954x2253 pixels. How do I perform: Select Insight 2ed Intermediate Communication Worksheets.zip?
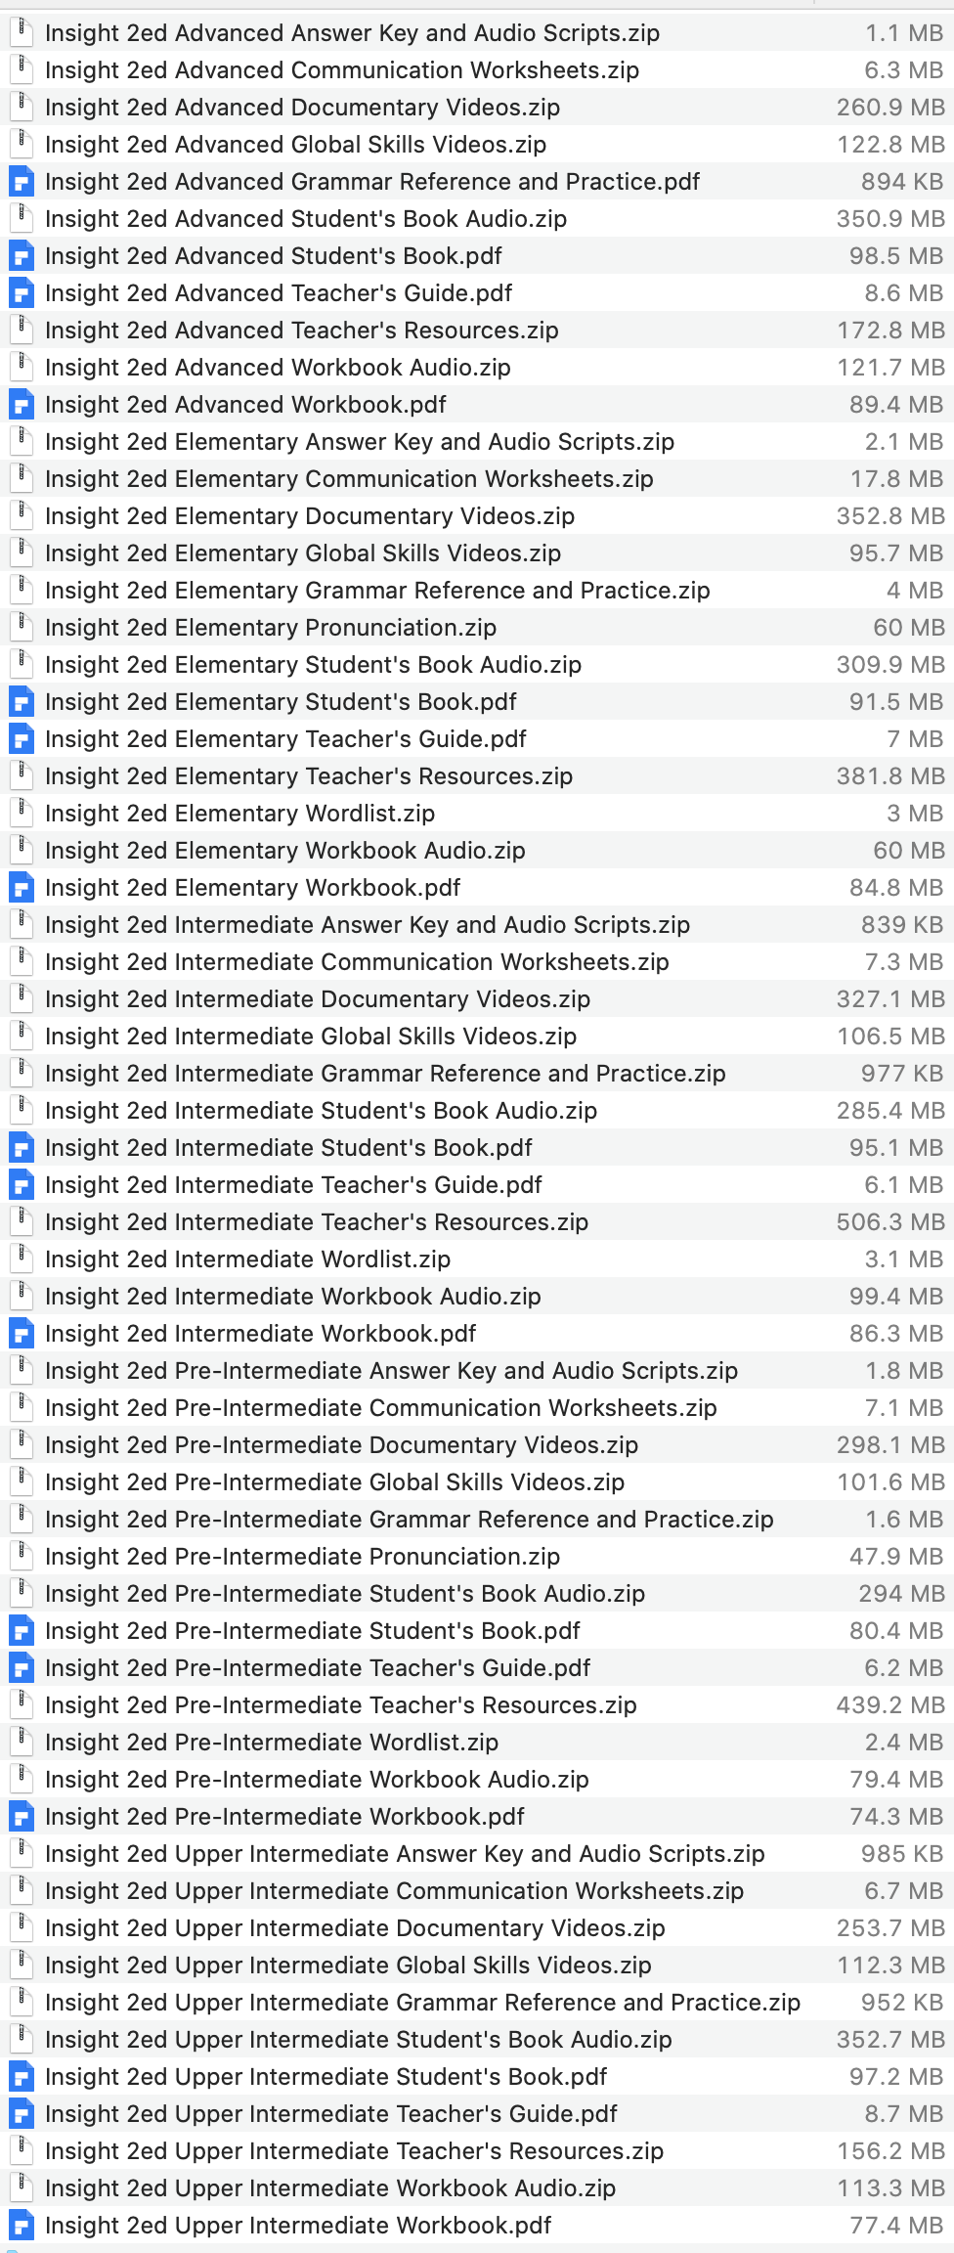pos(477,961)
